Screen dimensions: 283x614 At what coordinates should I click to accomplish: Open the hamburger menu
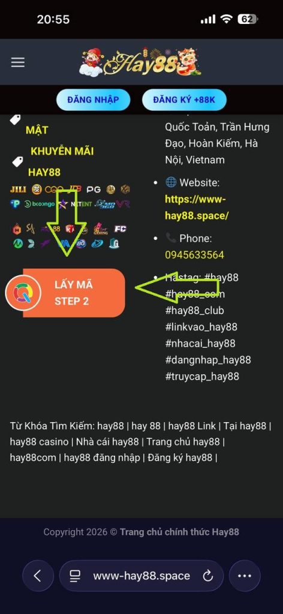pos(17,62)
